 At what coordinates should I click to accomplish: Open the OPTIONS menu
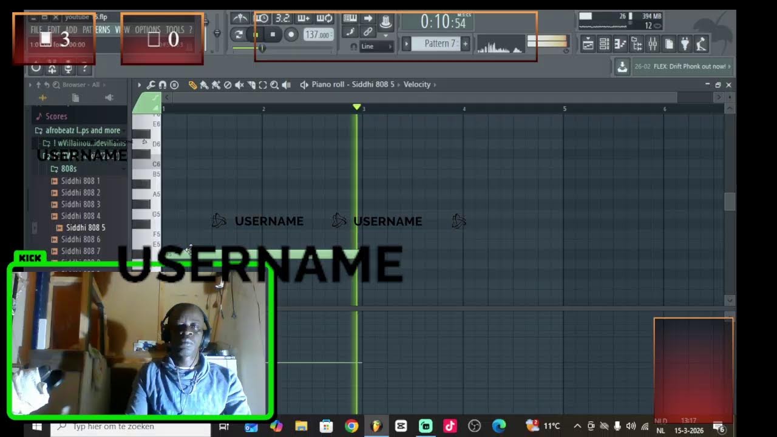click(148, 29)
